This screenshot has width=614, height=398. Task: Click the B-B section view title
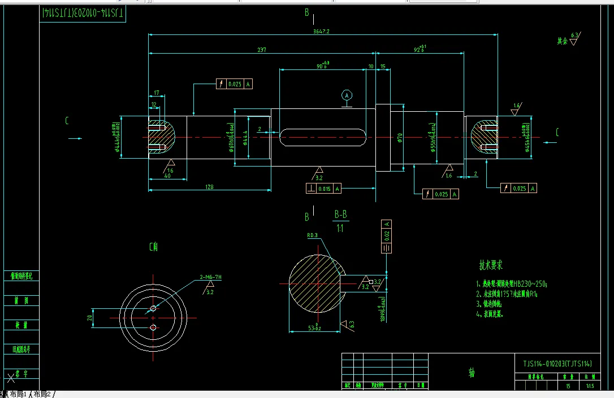click(x=341, y=215)
